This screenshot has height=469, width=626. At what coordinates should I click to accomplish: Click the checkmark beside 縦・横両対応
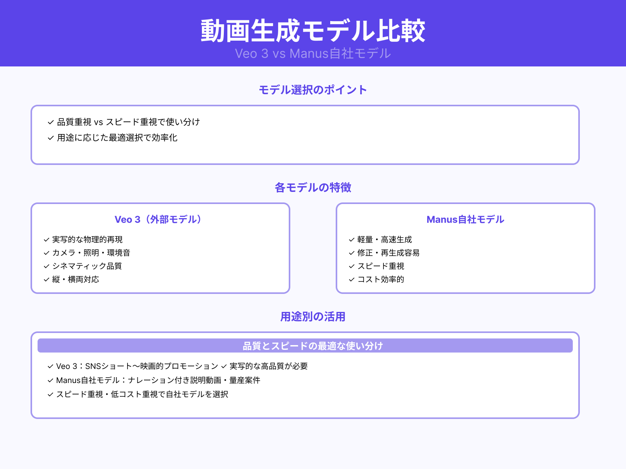click(46, 279)
